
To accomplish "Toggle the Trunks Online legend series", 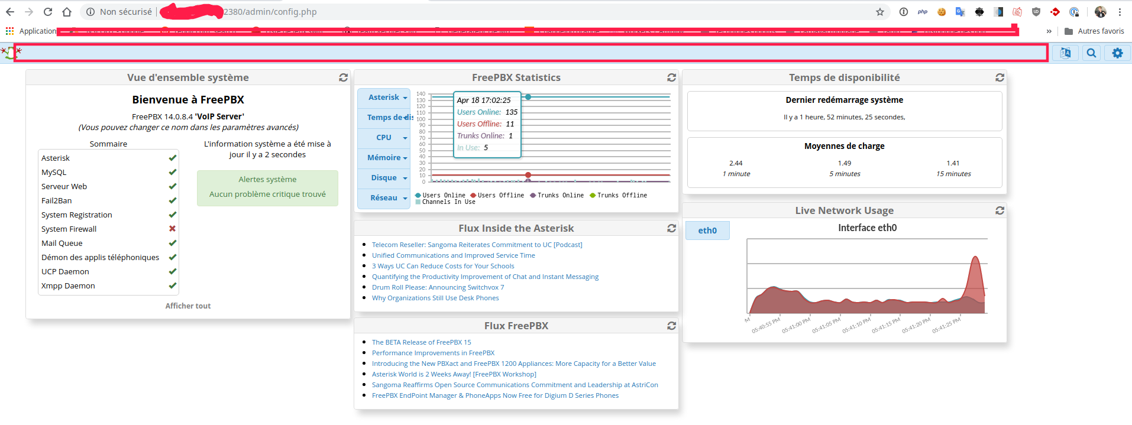I will pos(557,195).
